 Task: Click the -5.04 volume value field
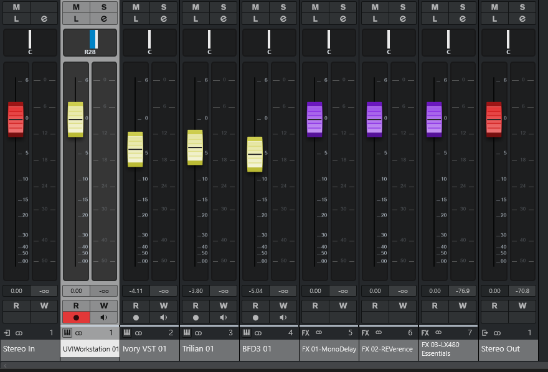tap(255, 291)
